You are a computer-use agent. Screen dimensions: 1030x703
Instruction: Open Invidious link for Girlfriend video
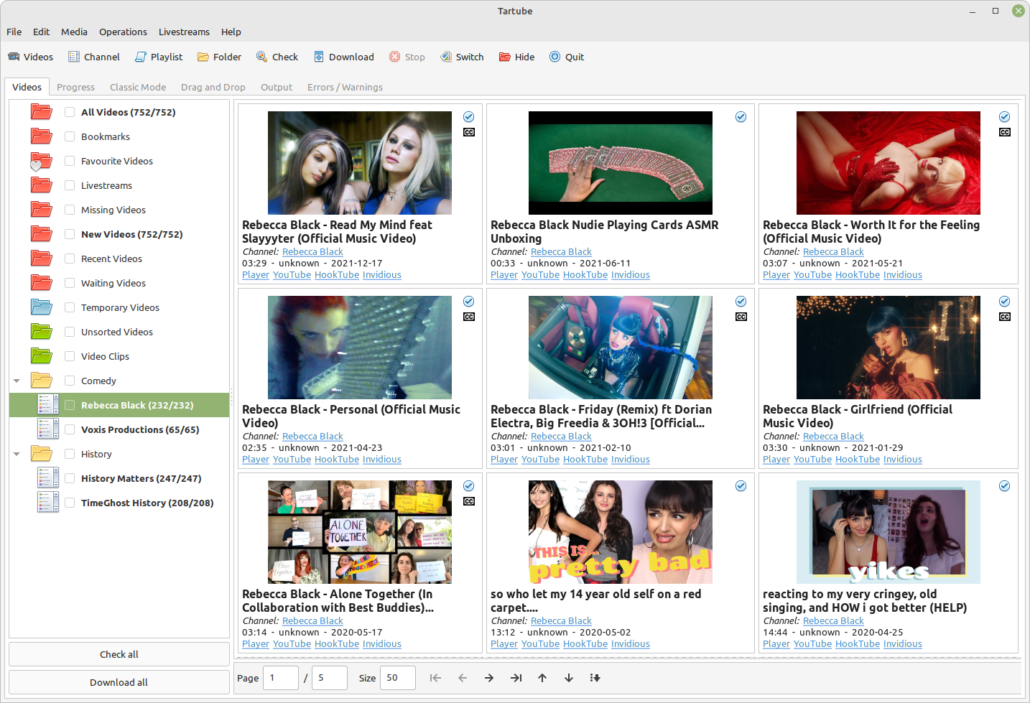pyautogui.click(x=903, y=460)
